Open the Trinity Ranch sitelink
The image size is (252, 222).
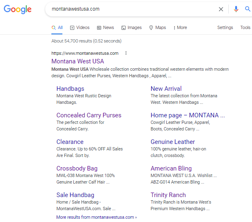(x=168, y=195)
